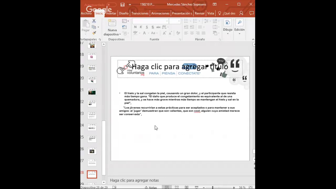Screen dimensions: 336x189
Task: Open the Archivo menu
Action: coord(86,13)
